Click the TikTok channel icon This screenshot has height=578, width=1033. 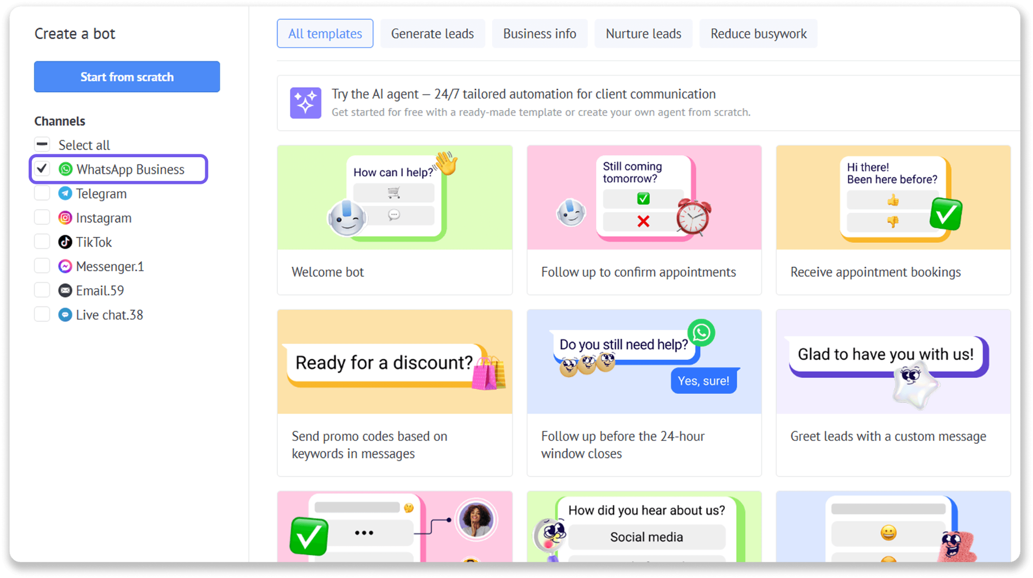tap(65, 242)
